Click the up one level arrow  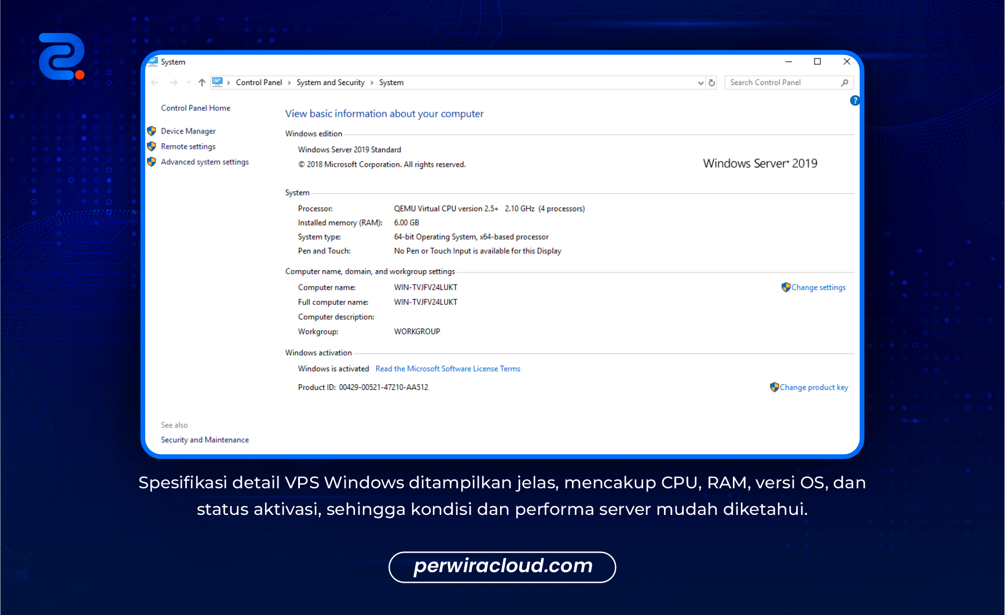click(201, 83)
